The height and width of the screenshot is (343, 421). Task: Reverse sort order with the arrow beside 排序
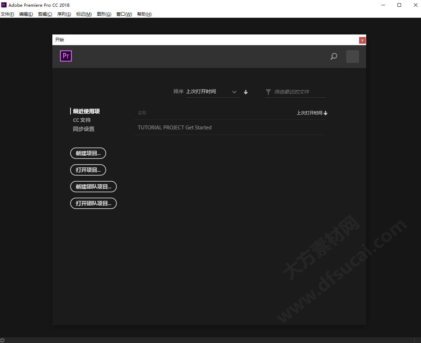pyautogui.click(x=246, y=92)
